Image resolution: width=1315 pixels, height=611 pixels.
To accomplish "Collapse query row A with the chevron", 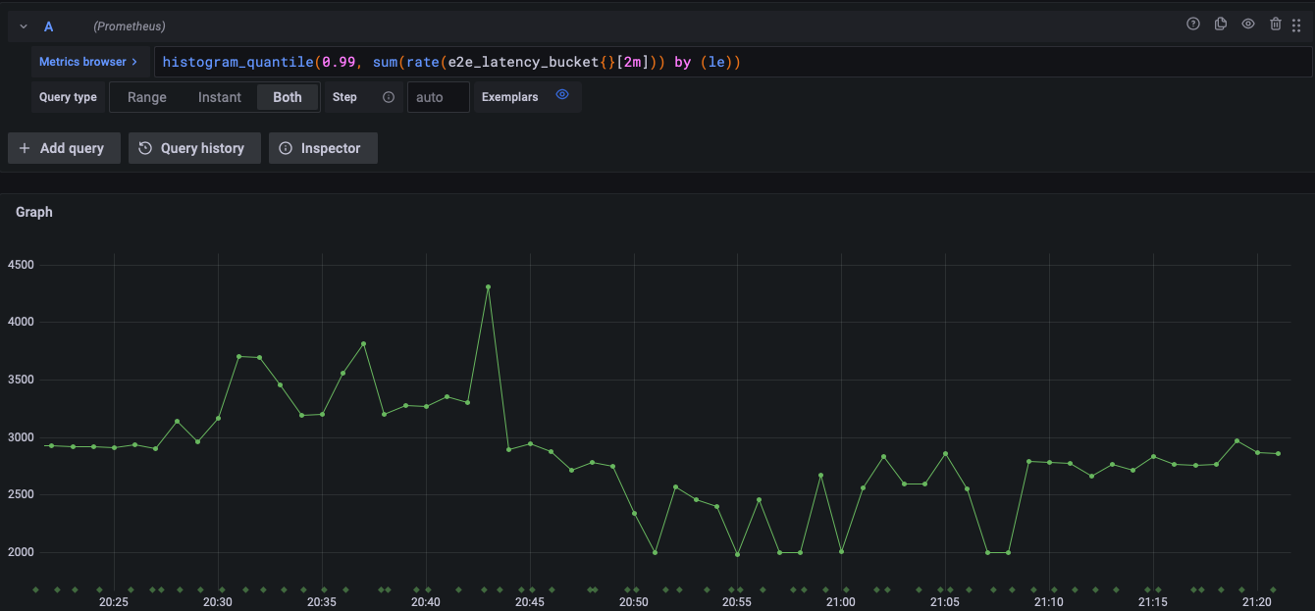I will (x=24, y=26).
